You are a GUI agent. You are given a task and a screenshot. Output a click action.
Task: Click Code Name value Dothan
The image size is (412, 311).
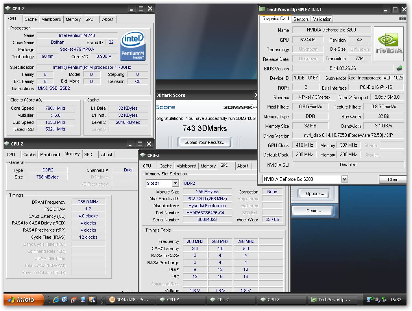tap(57, 42)
